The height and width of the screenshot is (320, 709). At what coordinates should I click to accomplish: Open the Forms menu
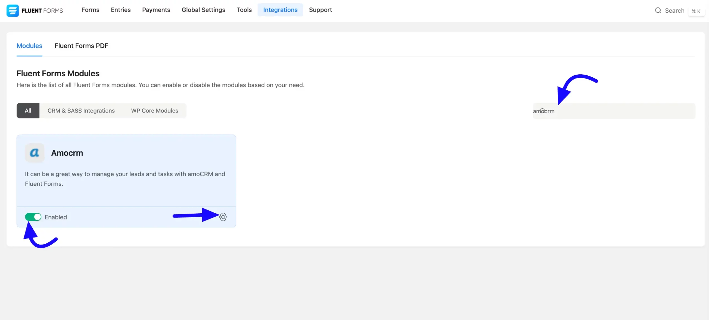point(90,10)
